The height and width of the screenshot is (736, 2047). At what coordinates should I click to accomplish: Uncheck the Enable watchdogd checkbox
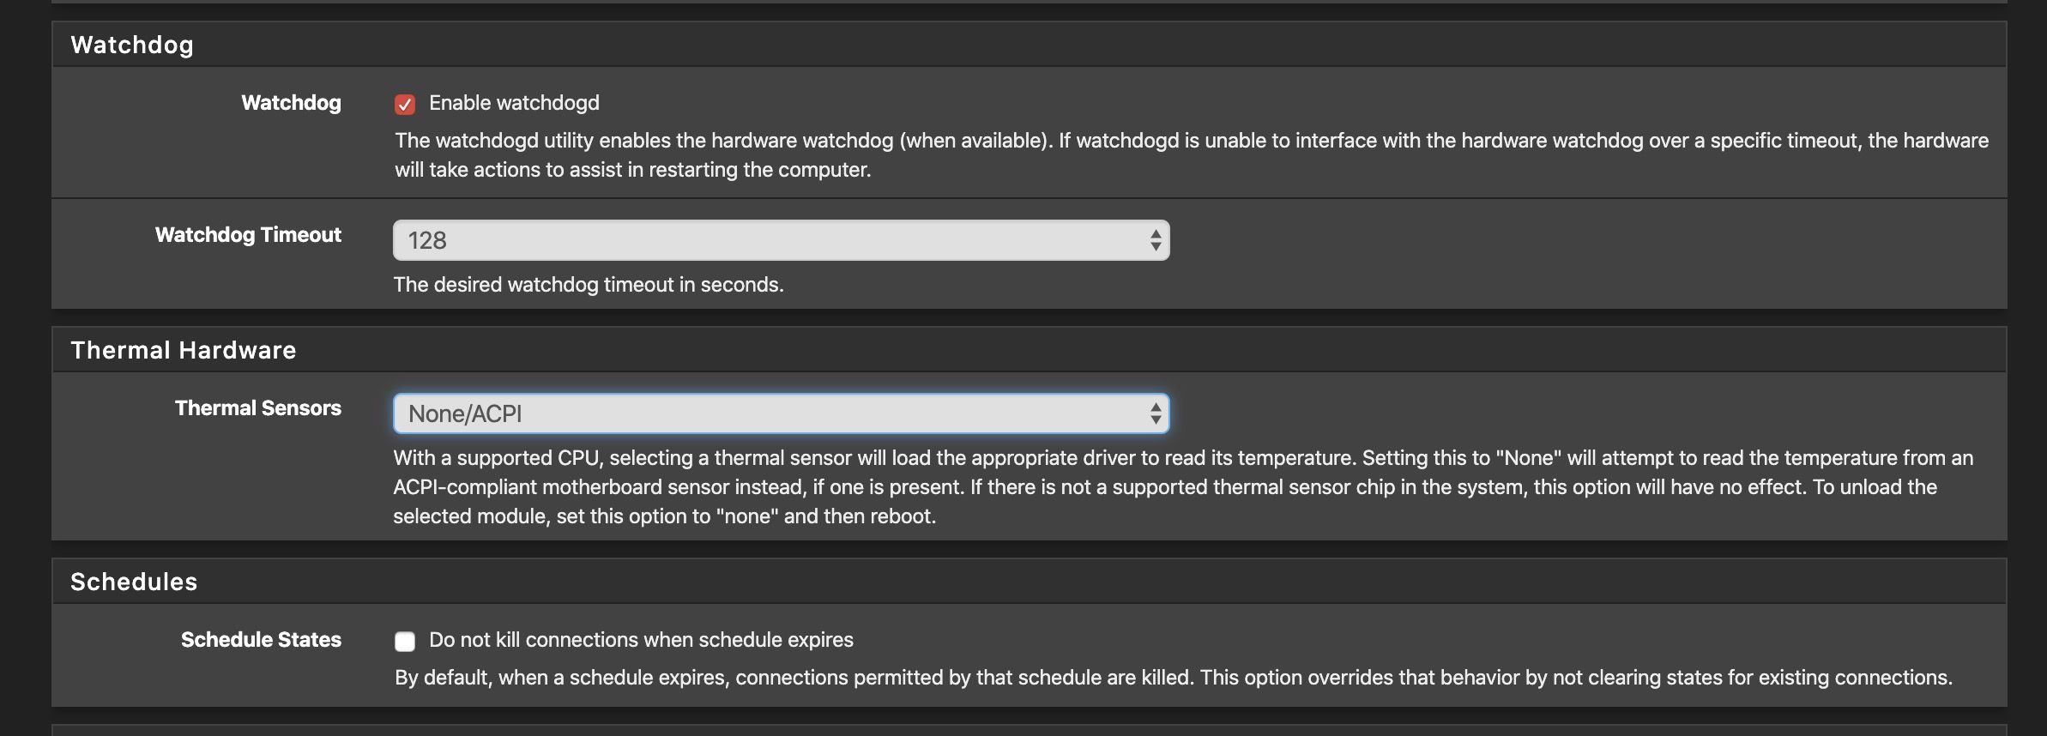tap(405, 105)
